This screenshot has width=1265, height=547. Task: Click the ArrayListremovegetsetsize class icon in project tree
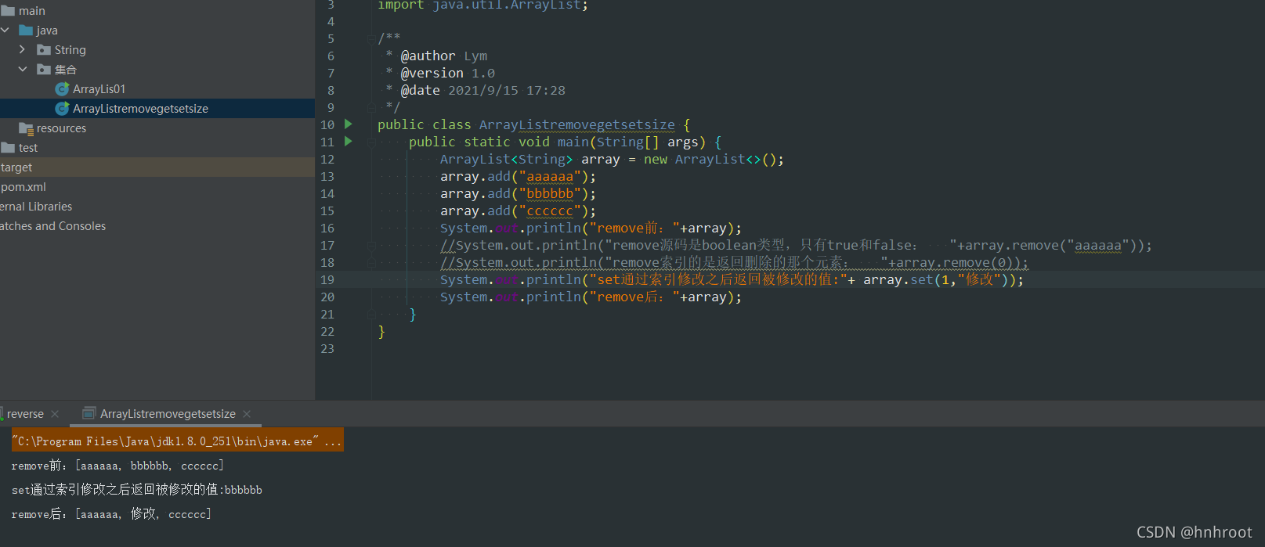pos(62,109)
